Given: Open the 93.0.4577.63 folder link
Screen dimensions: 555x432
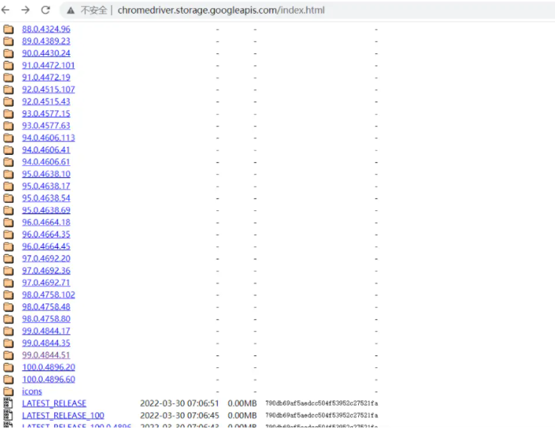Looking at the screenshot, I should [x=46, y=125].
